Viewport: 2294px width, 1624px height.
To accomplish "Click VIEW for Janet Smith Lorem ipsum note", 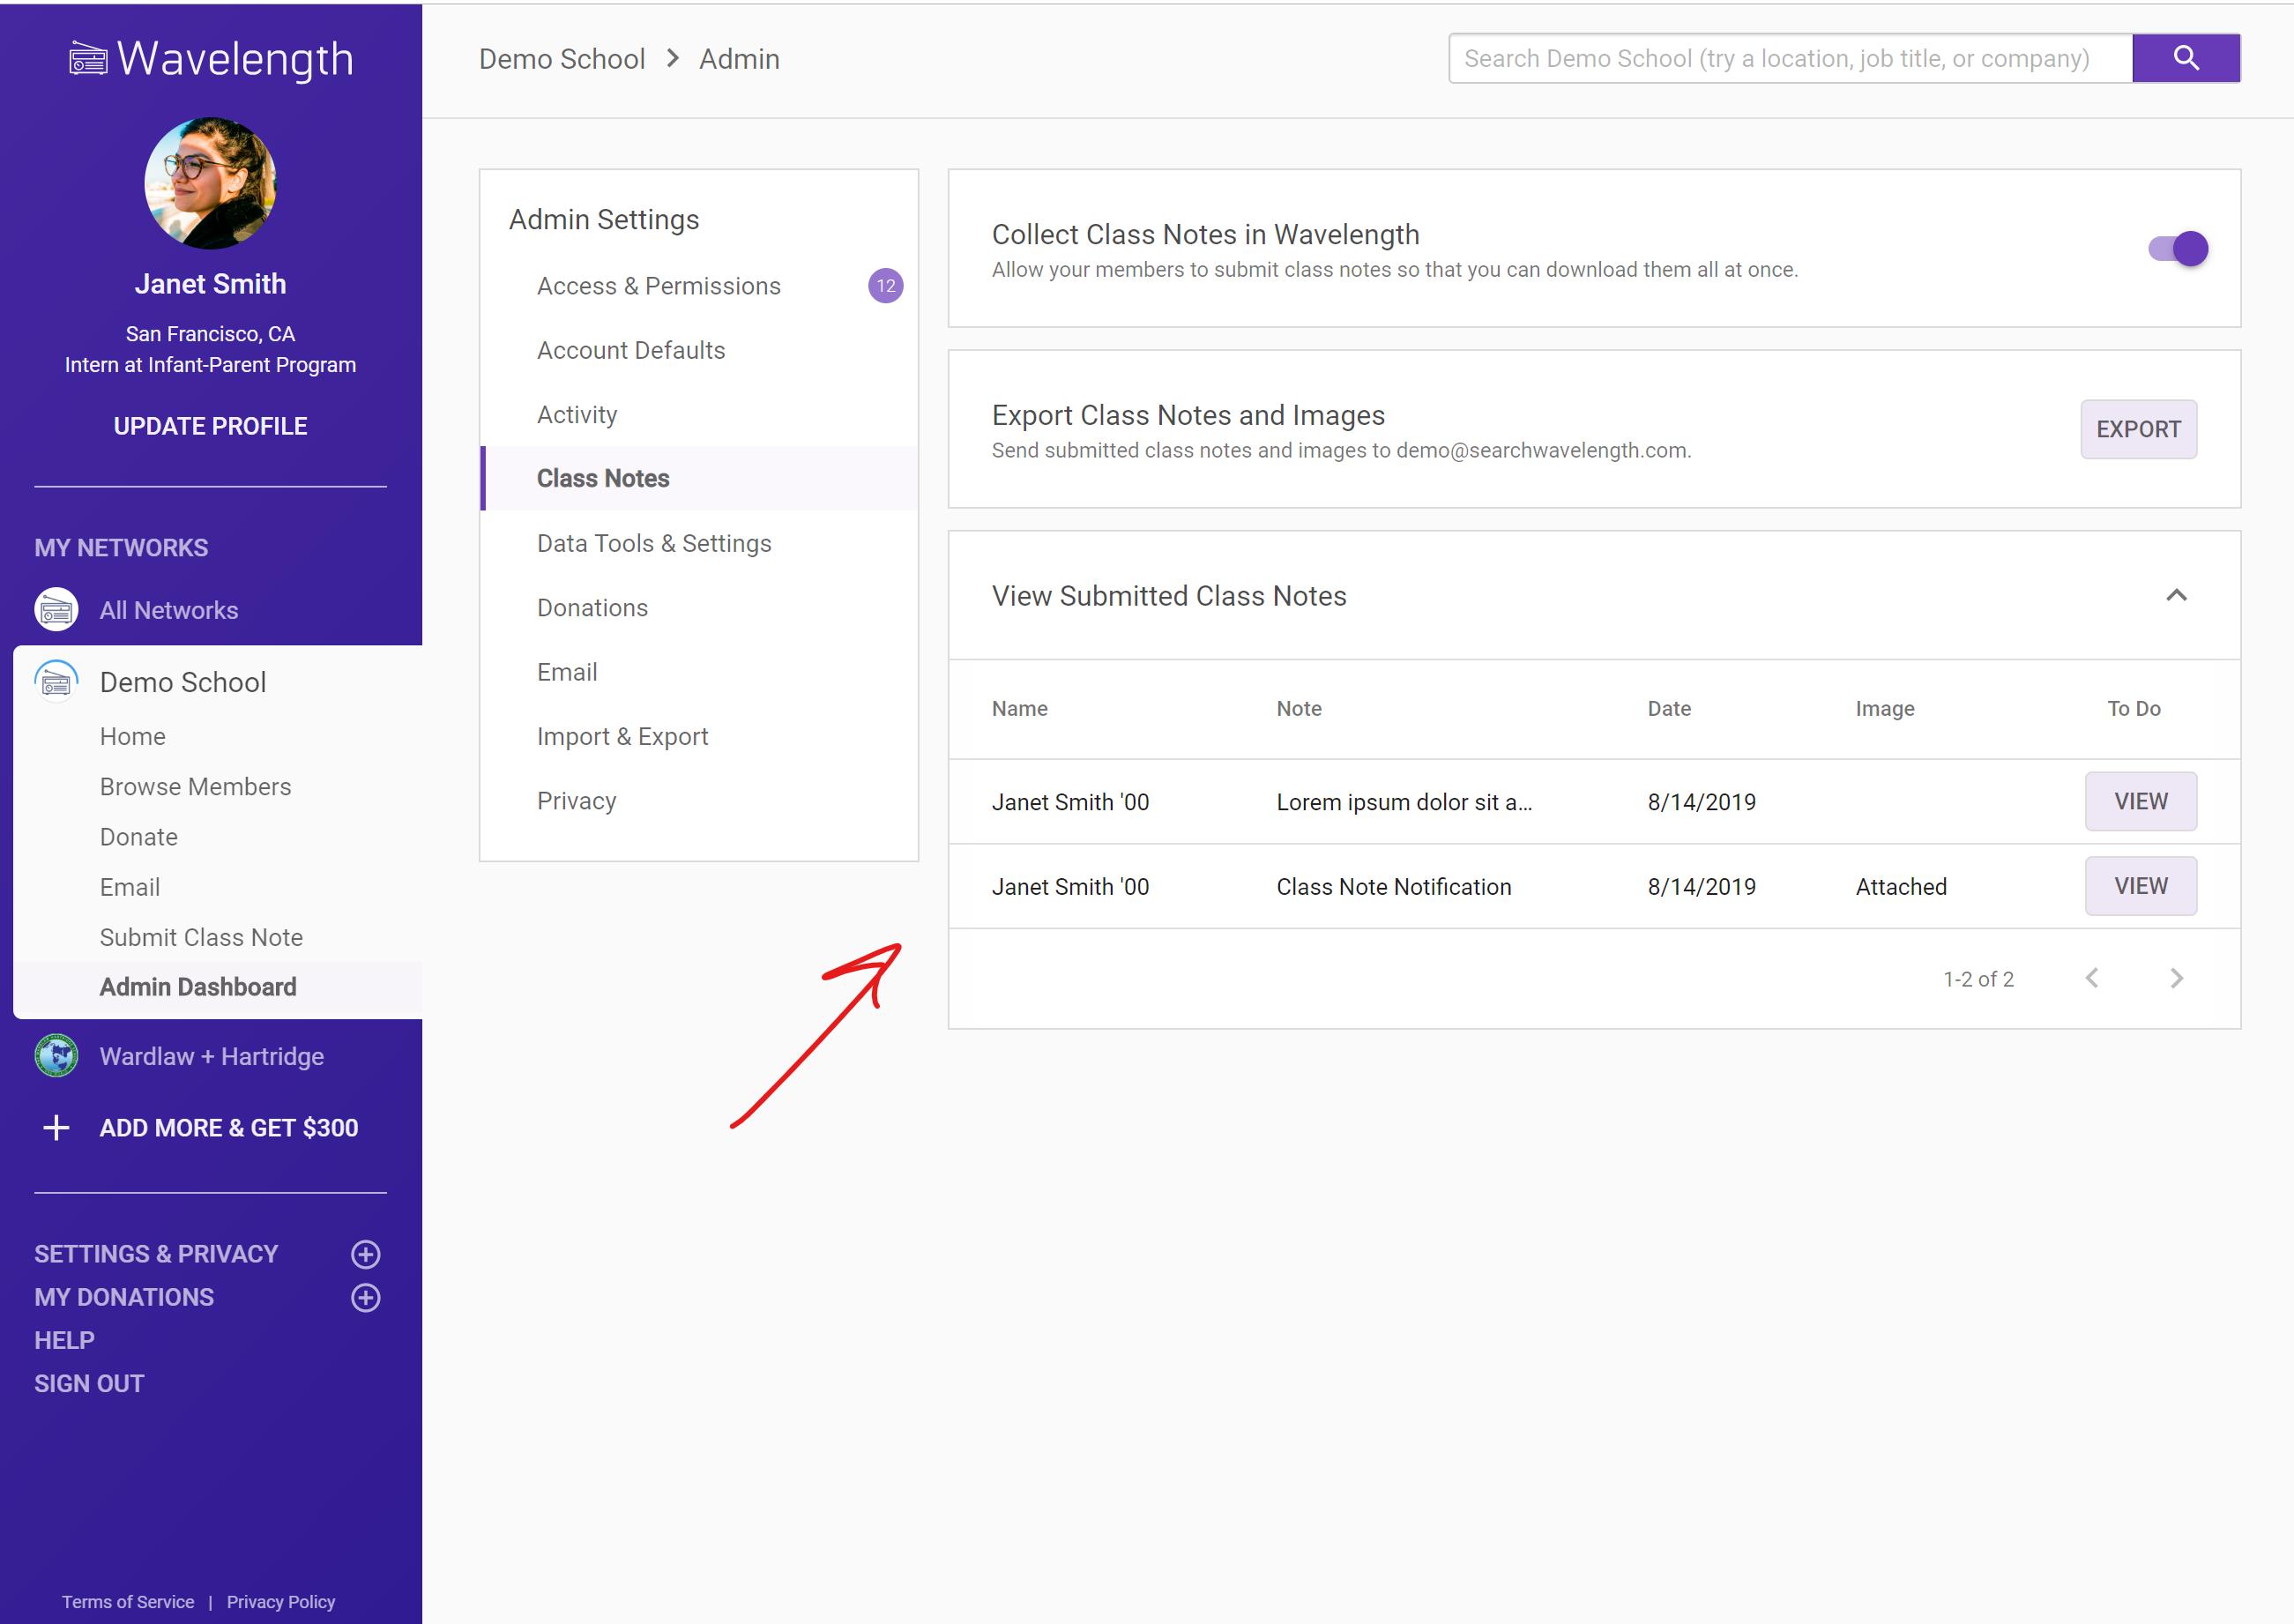I will pyautogui.click(x=2140, y=800).
